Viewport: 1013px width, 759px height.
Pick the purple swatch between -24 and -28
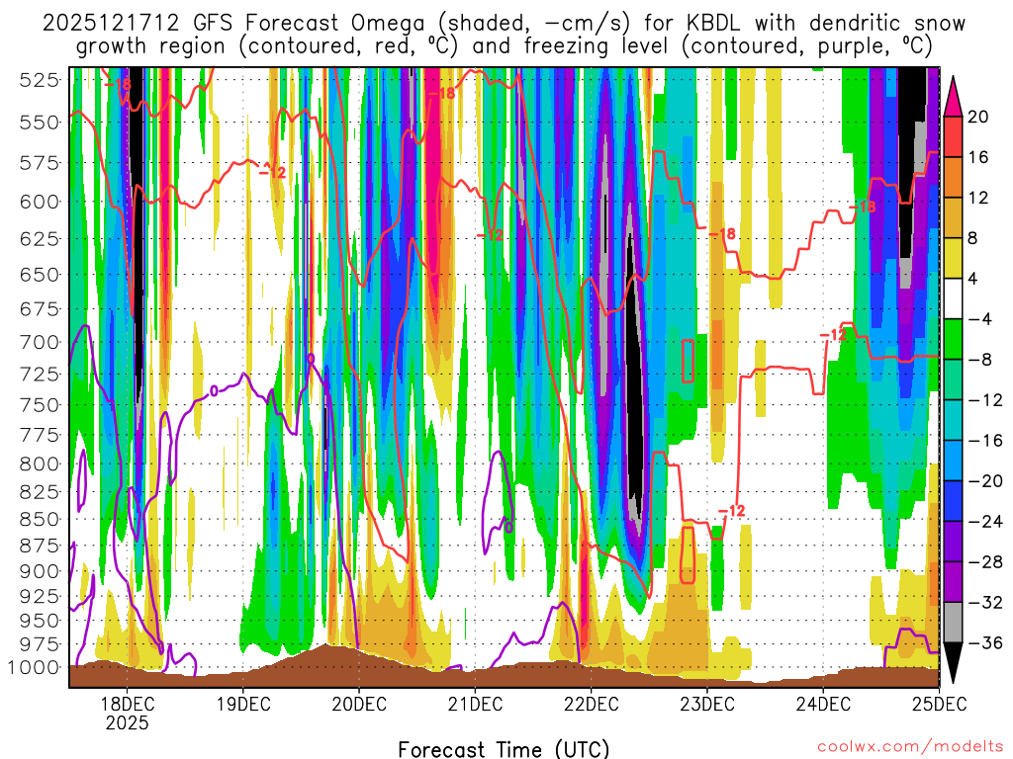coord(953,542)
